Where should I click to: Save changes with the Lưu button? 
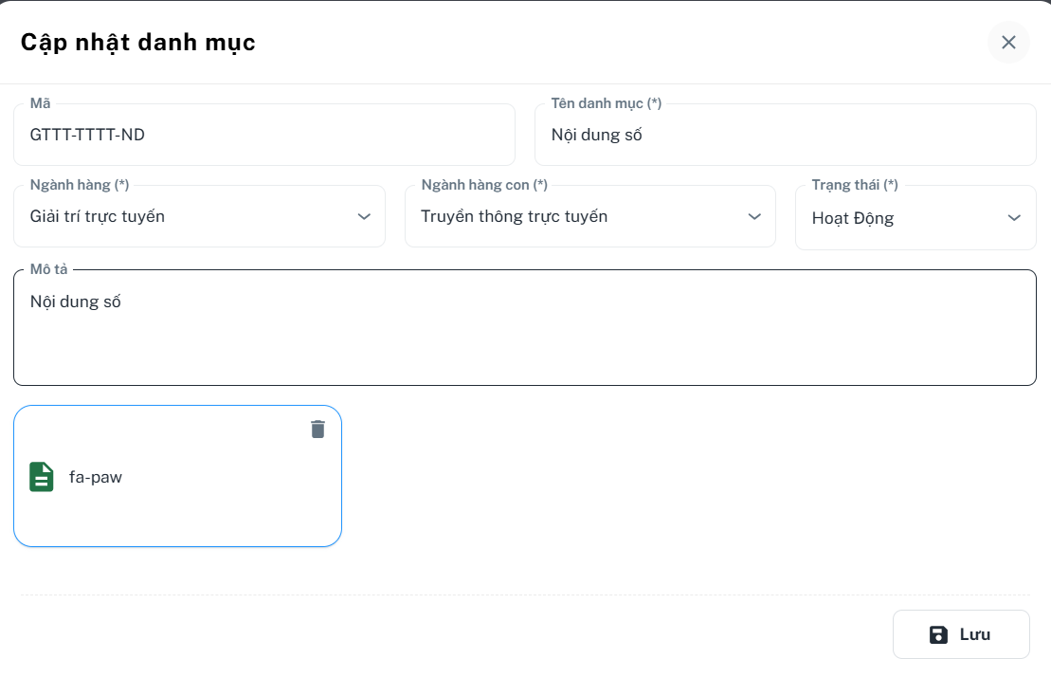(961, 634)
